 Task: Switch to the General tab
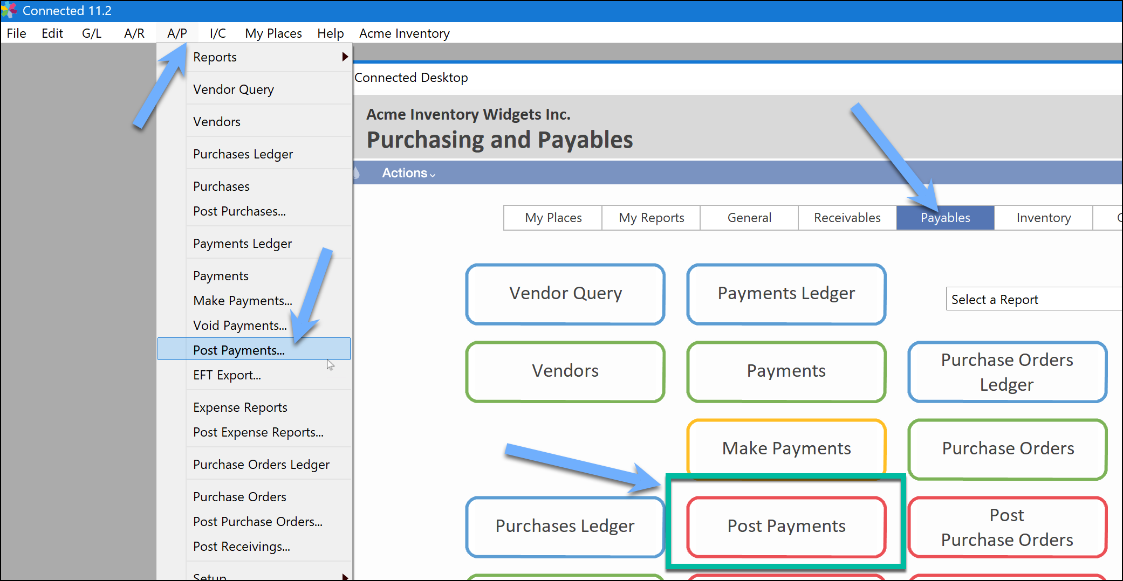point(749,218)
